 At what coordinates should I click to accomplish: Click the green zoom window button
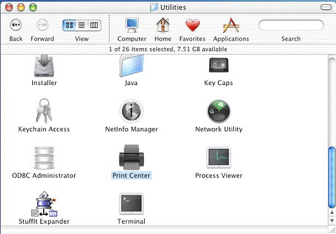point(33,7)
